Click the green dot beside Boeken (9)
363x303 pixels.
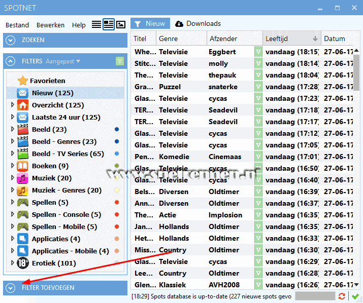pos(117,166)
